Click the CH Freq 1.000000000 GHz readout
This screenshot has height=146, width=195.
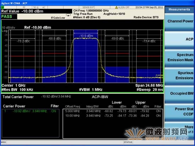[x=91, y=11]
